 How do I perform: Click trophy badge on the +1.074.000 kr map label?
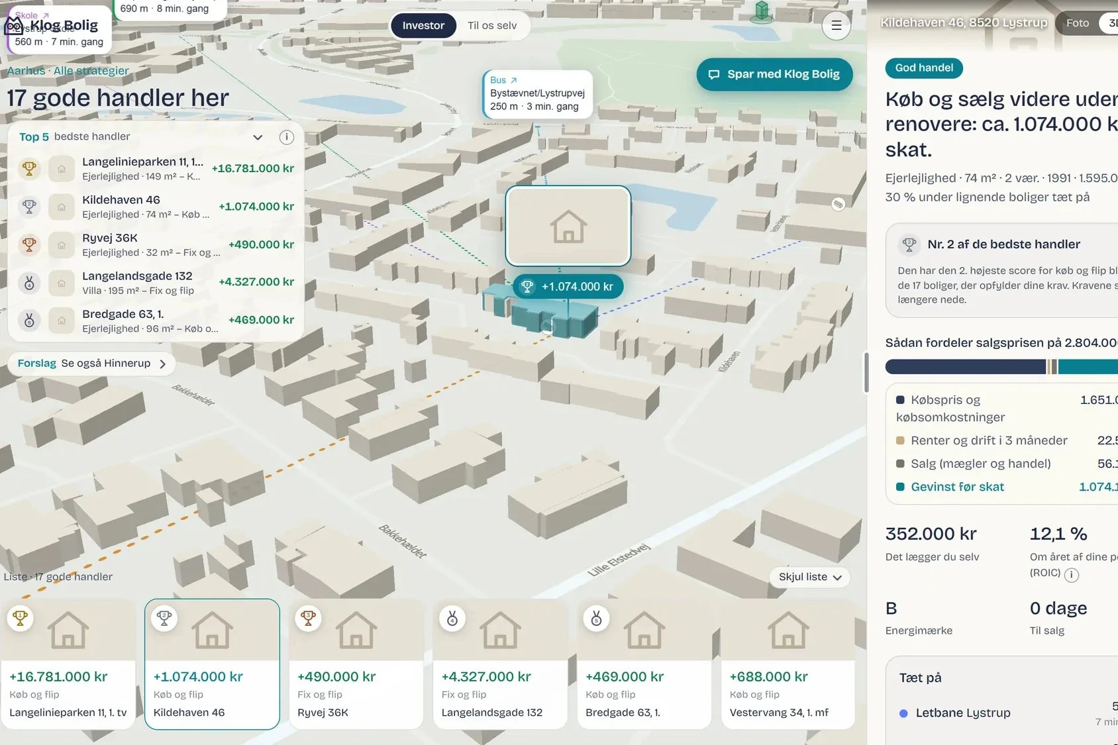pyautogui.click(x=527, y=287)
